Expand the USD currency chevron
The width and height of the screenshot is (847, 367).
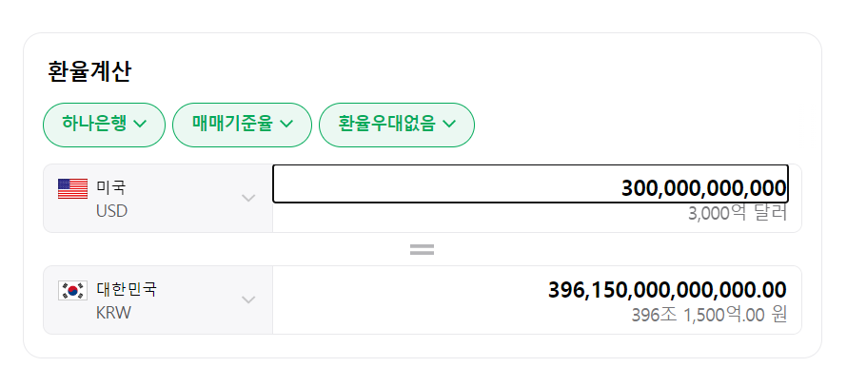pos(248,198)
